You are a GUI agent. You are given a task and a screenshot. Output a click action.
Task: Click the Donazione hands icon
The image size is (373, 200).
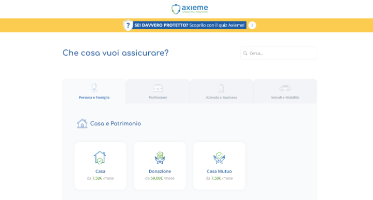pyautogui.click(x=160, y=158)
